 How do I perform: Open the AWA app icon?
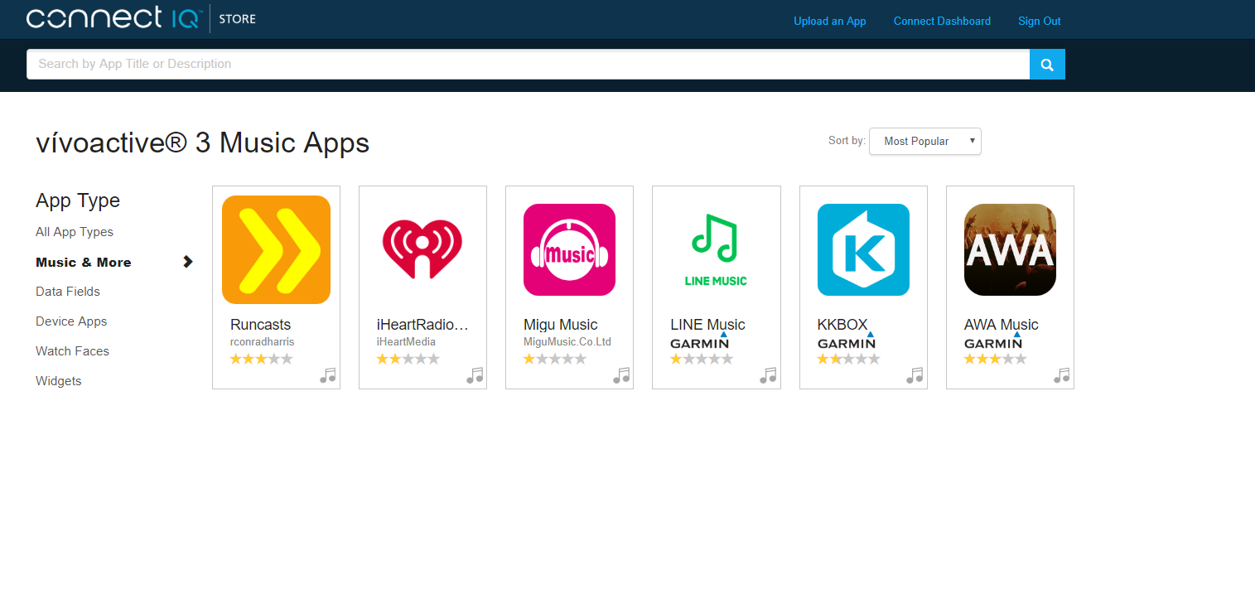pos(1010,249)
